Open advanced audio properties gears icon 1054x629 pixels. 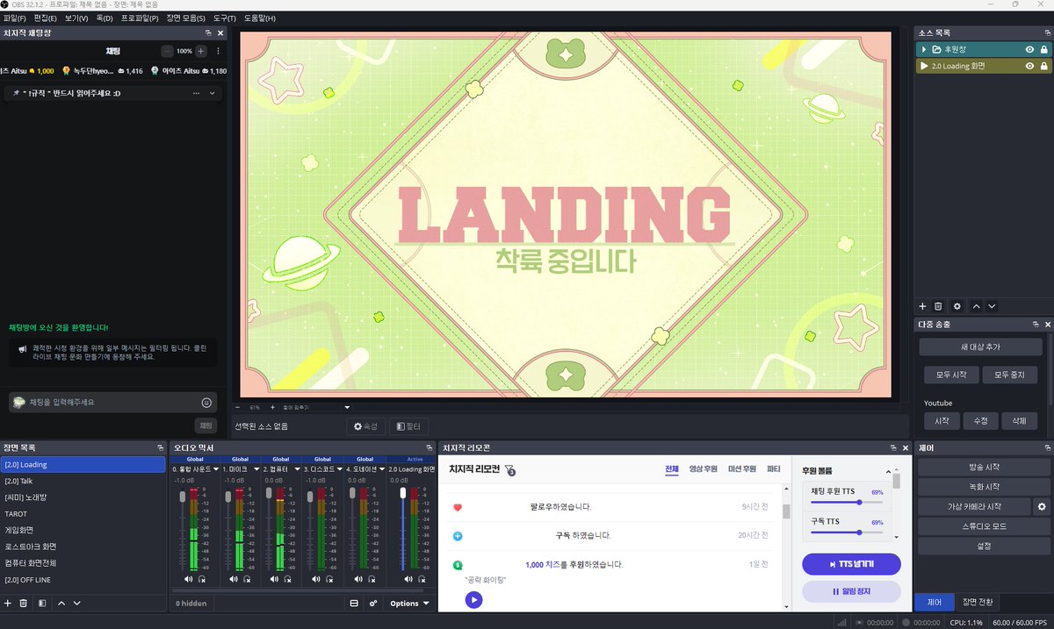tap(372, 604)
